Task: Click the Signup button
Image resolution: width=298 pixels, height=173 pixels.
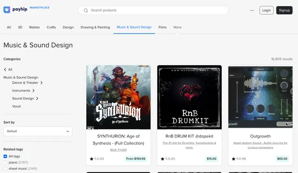Action: pos(284,10)
